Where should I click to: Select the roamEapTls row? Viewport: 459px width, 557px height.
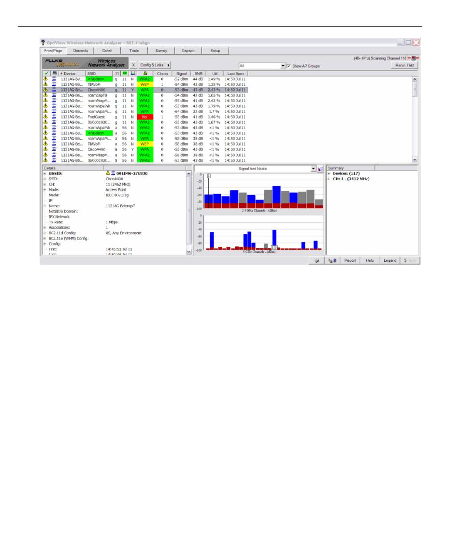click(x=145, y=95)
